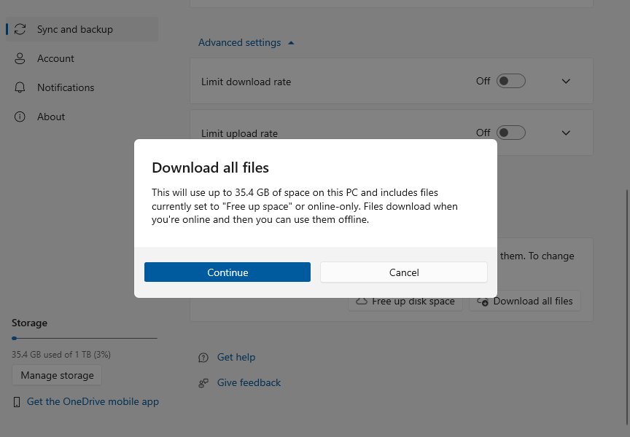Cancel the Download all files dialog
Viewport: 630px width, 437px height.
[x=404, y=272]
